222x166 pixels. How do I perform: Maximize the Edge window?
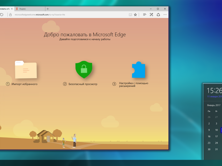tap(158, 9)
